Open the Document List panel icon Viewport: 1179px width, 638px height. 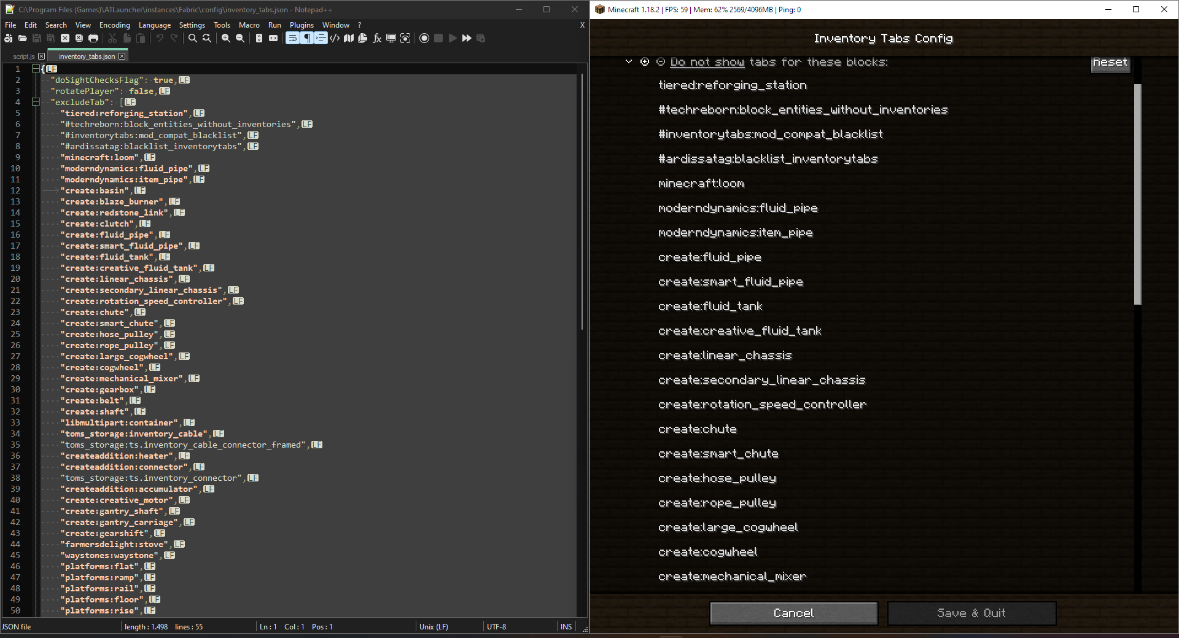pos(363,38)
